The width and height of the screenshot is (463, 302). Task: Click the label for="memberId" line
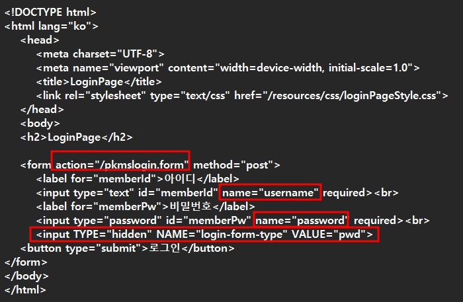tap(138, 178)
